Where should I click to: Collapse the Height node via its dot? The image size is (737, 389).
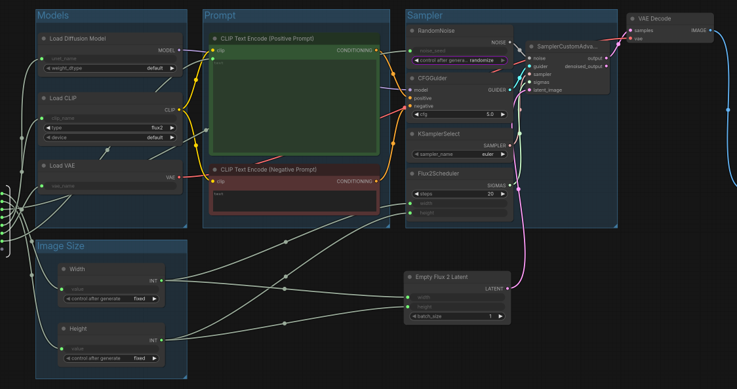(x=64, y=329)
